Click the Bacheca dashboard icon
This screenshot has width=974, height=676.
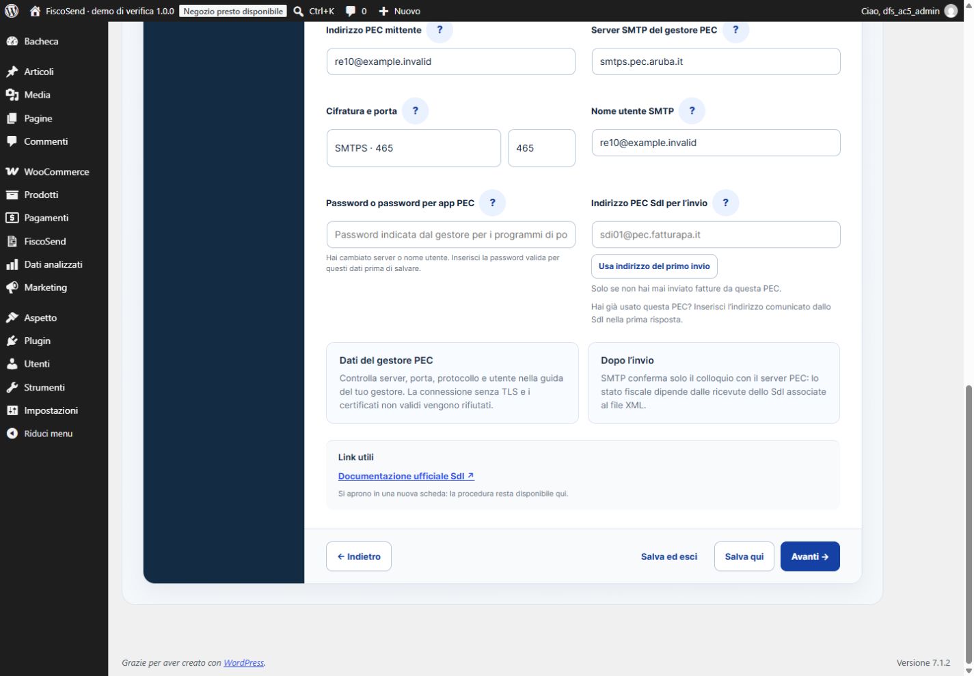point(12,42)
